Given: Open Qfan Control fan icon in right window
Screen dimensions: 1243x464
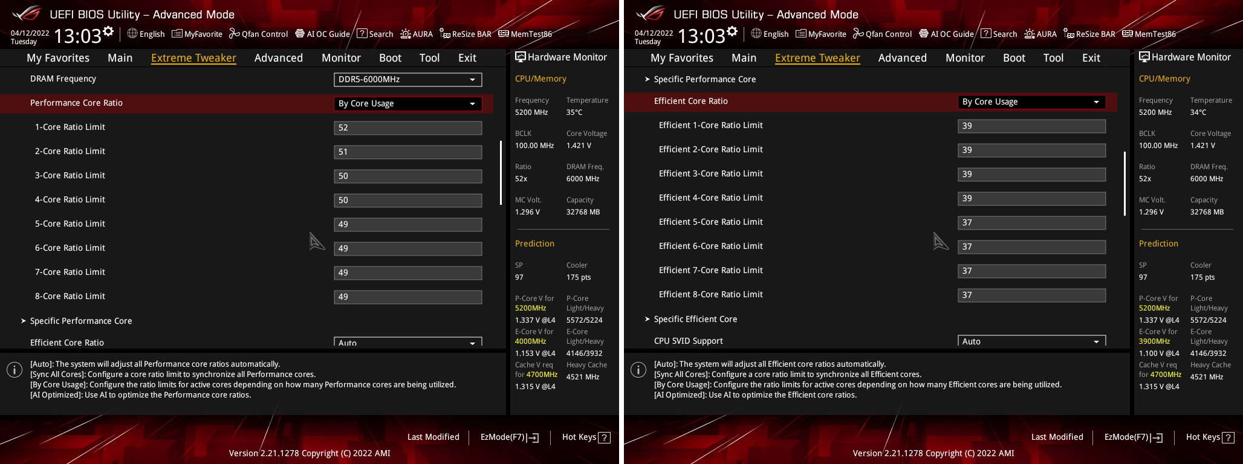Looking at the screenshot, I should (x=858, y=33).
